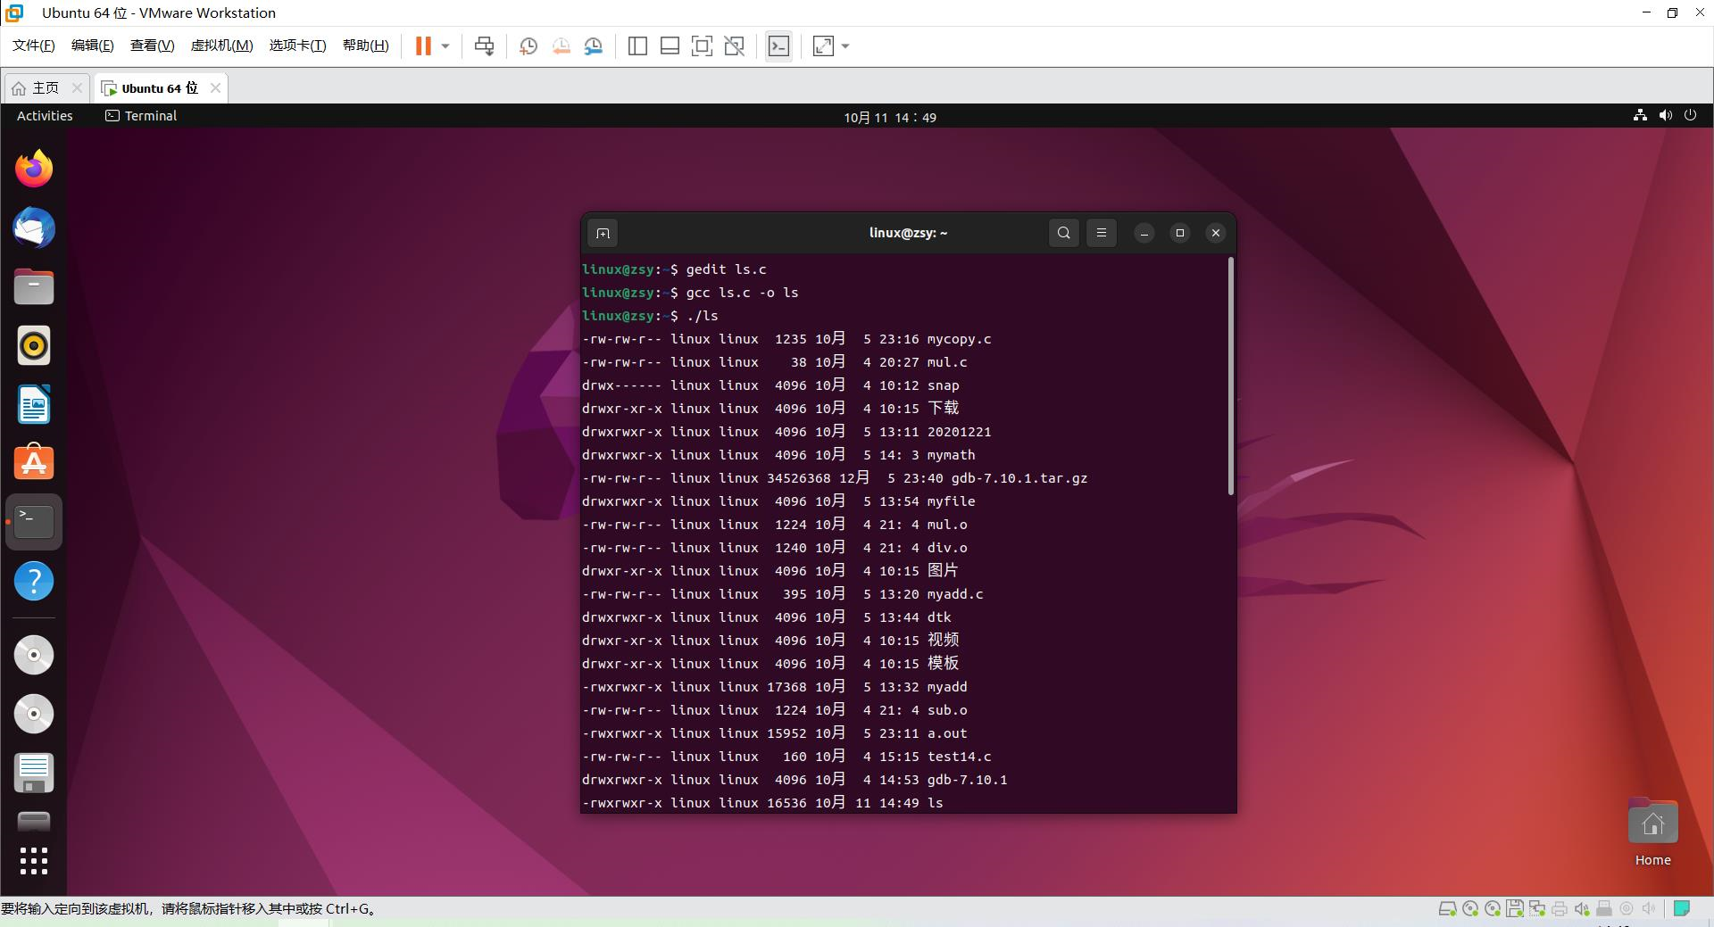Open Rhythmbox music player from the dock
1714x927 pixels.
tap(34, 345)
